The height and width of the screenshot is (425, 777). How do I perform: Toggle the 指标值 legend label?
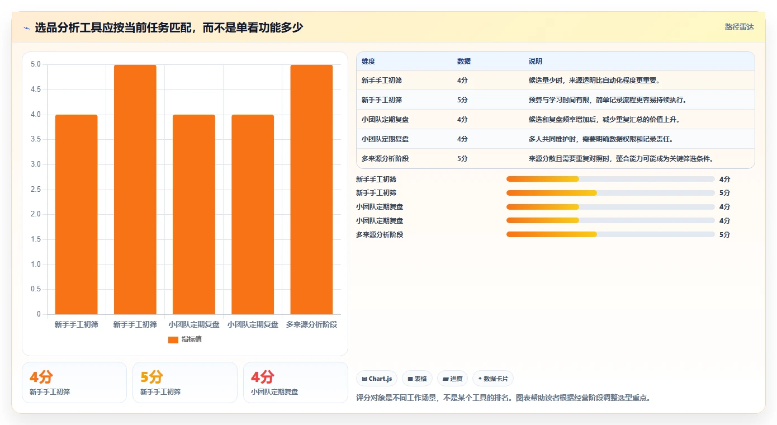pos(191,339)
